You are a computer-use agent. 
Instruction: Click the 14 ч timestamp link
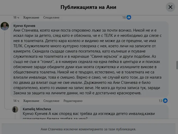click(16, 101)
